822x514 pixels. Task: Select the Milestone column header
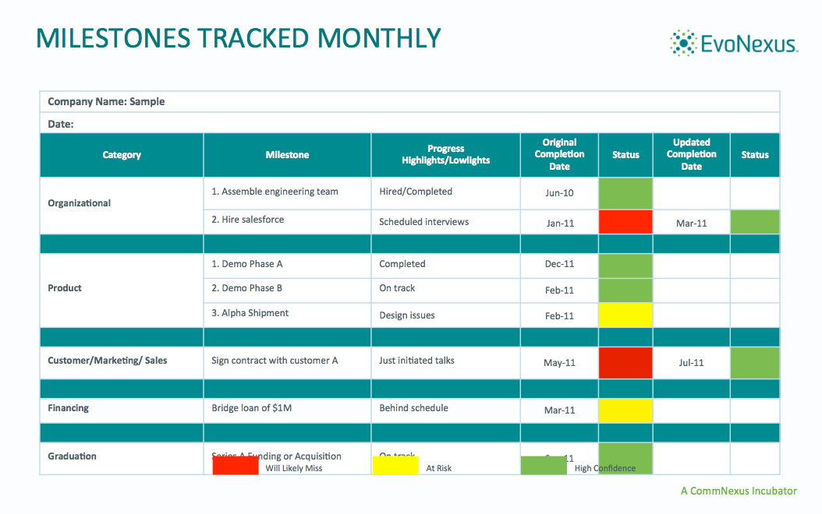[x=287, y=155]
